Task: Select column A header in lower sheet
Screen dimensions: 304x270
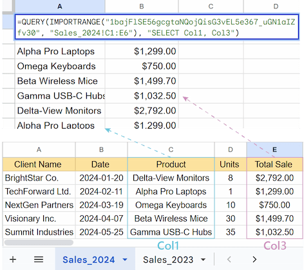Action: [39, 149]
